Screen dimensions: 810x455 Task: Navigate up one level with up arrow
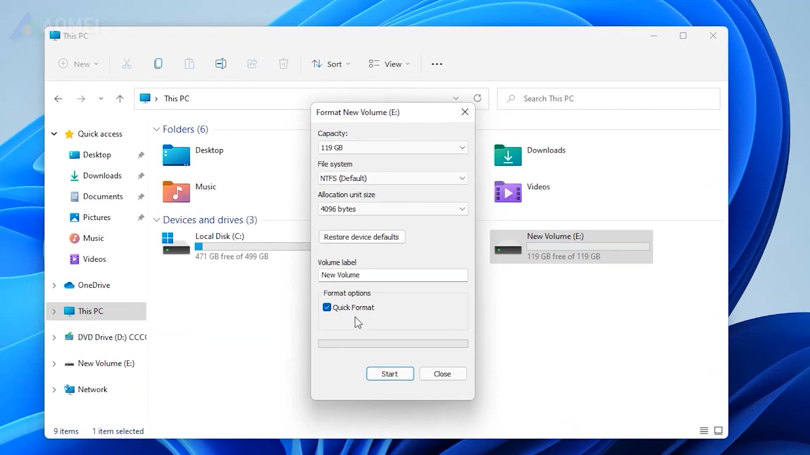tap(120, 99)
